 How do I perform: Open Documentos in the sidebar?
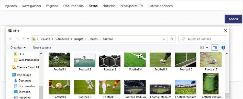[24, 86]
